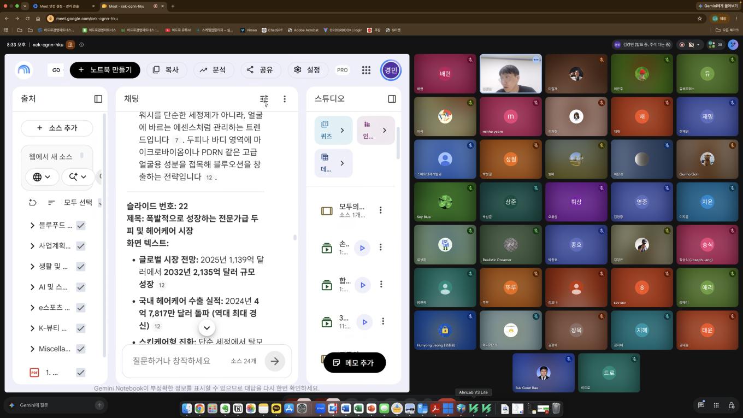Open more options for 합 item

(x=381, y=284)
